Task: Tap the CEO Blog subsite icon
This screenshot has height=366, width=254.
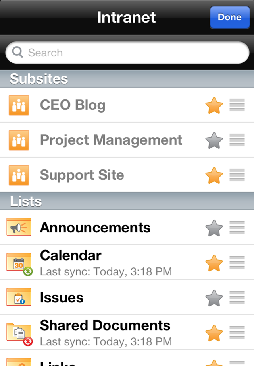Action: click(x=19, y=105)
